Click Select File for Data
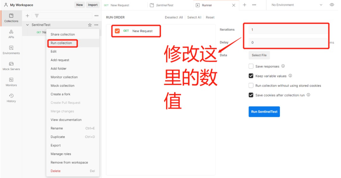The image size is (341, 178). (259, 55)
